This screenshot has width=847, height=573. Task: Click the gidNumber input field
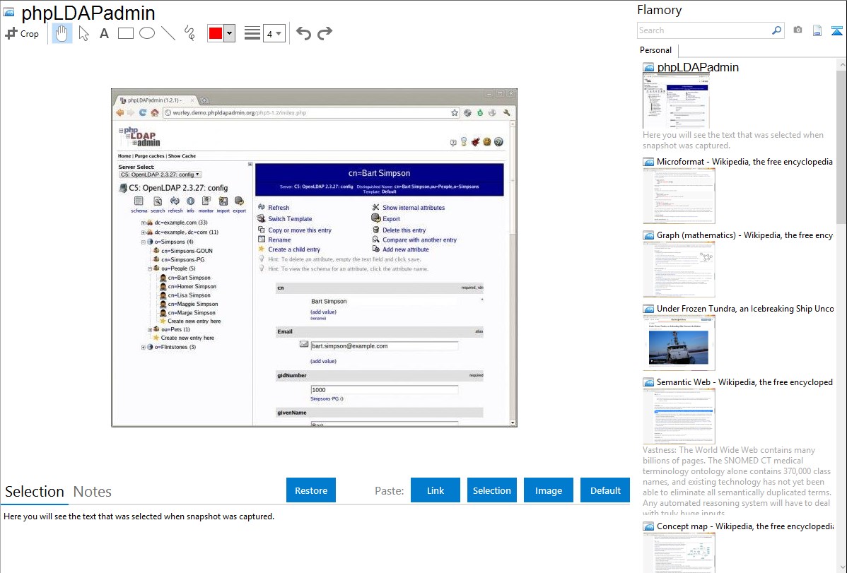click(x=384, y=390)
